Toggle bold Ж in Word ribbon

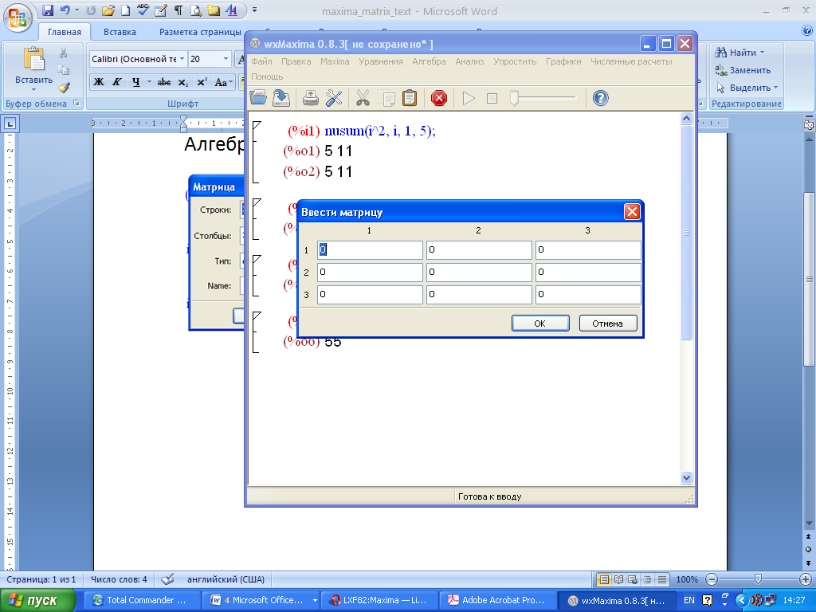point(98,82)
